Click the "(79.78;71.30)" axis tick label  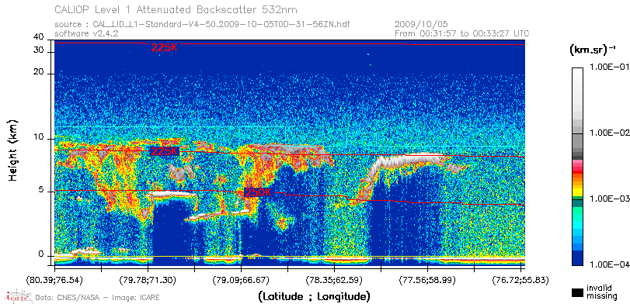click(148, 279)
